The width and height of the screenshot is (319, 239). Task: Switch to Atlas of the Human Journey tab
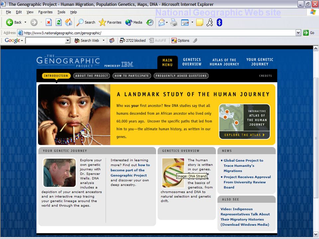[224, 62]
